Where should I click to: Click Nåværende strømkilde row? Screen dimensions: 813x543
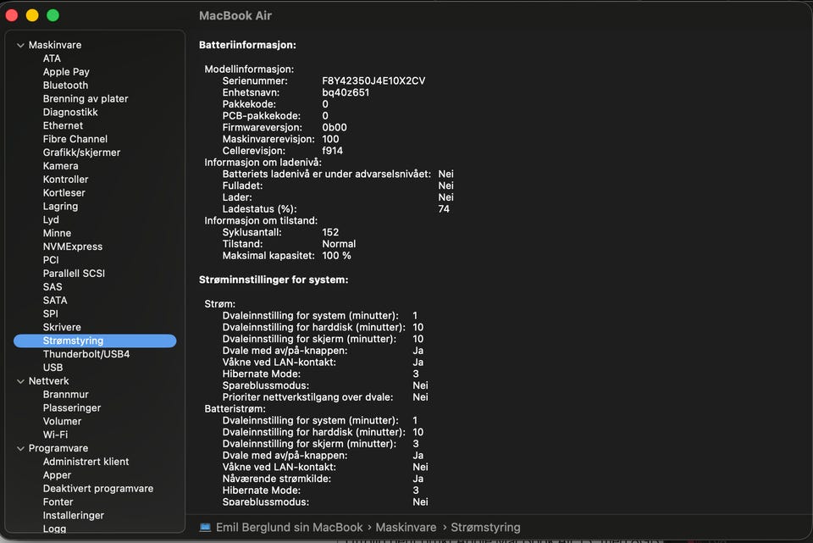click(x=323, y=479)
